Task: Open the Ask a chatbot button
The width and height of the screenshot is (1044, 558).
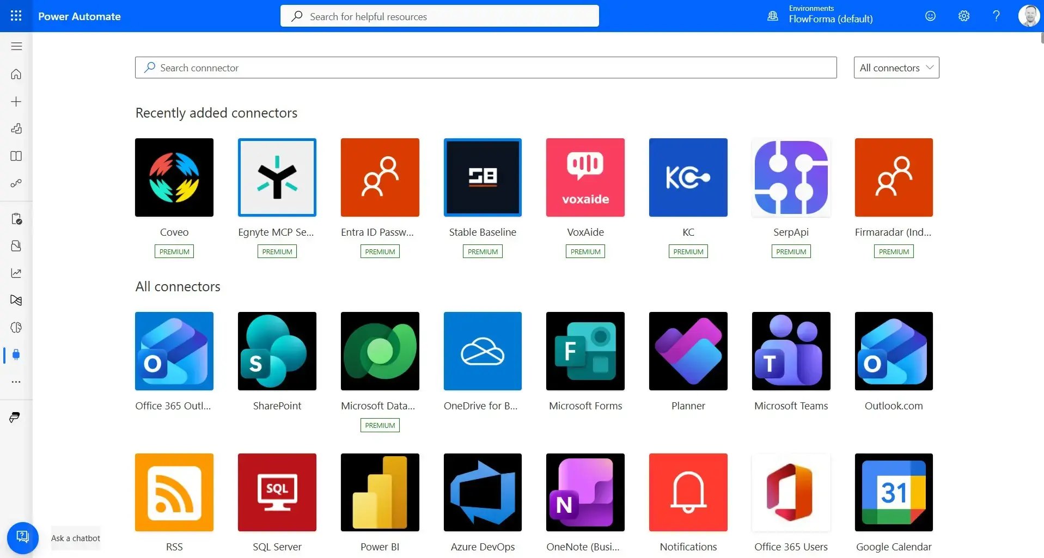Action: (x=23, y=538)
